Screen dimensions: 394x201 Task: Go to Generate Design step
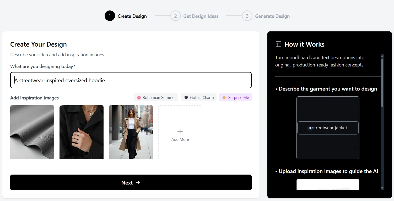[x=272, y=16]
